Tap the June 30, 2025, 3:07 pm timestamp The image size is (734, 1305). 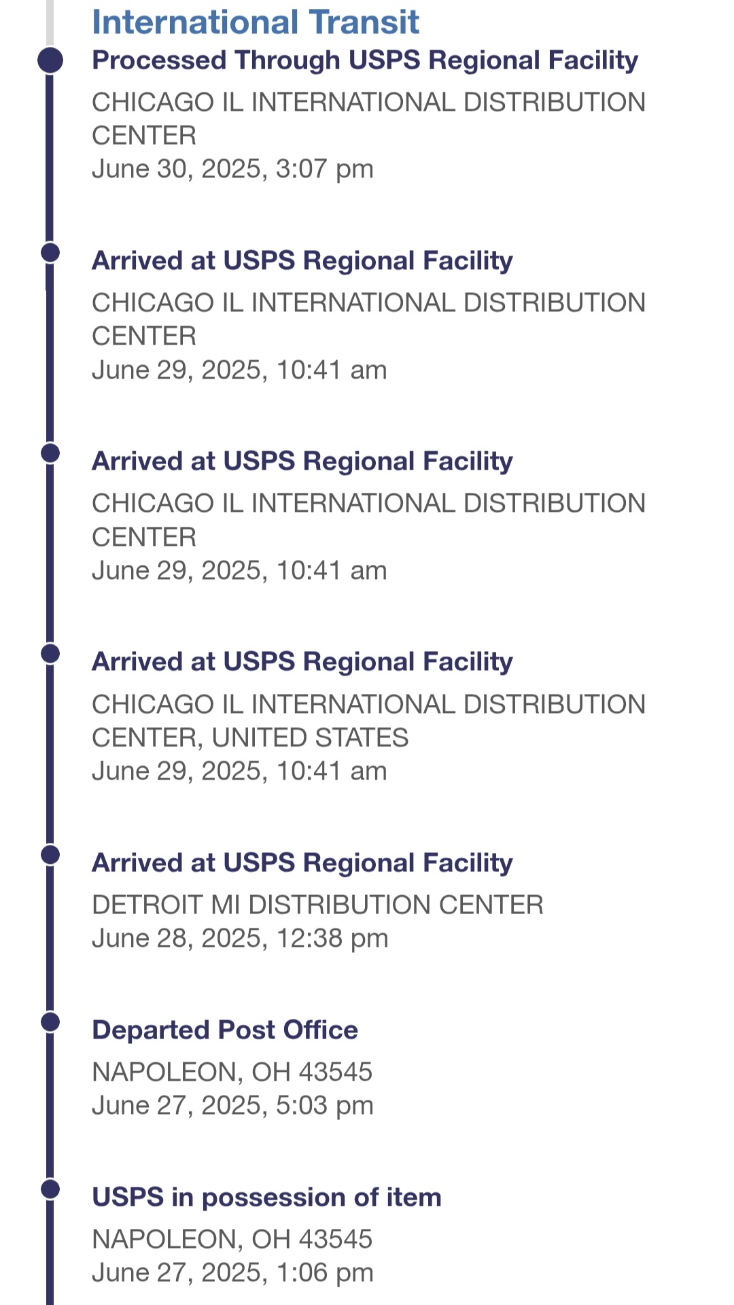tap(232, 169)
